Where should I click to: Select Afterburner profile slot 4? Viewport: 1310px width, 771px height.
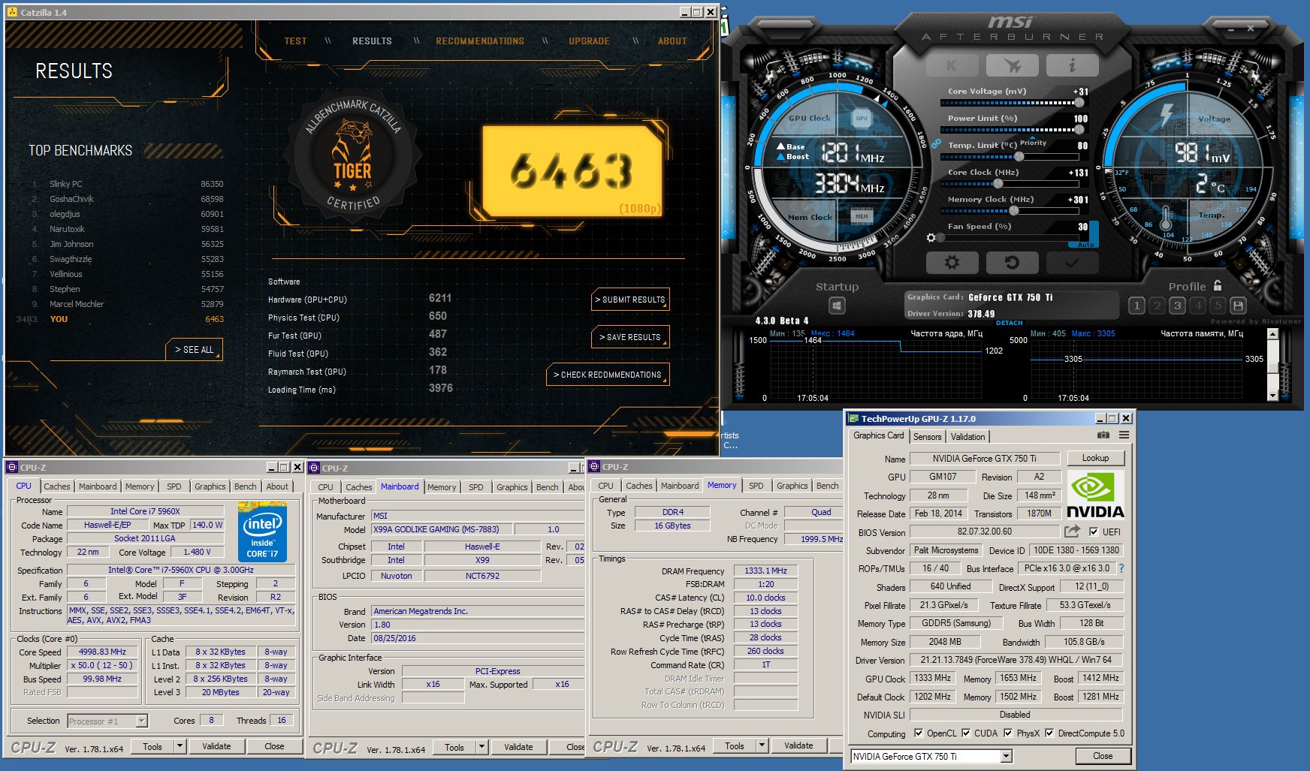pos(1198,306)
